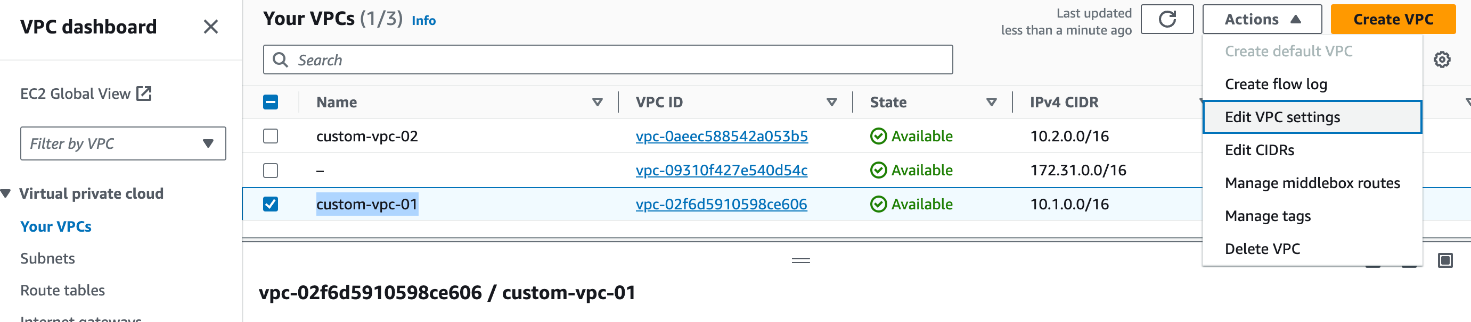Open the Filter by VPC dropdown
The image size is (1471, 322).
click(x=124, y=143)
